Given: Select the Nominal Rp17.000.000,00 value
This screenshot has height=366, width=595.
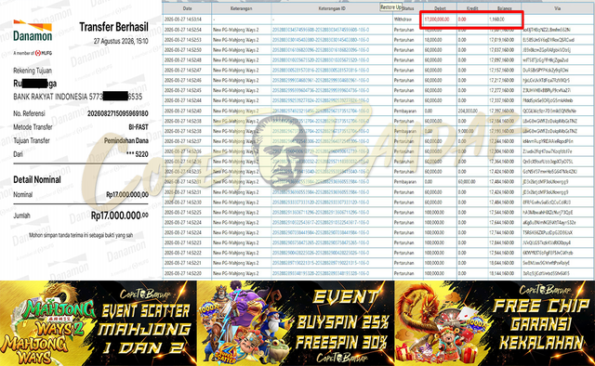Looking at the screenshot, I should pos(127,194).
